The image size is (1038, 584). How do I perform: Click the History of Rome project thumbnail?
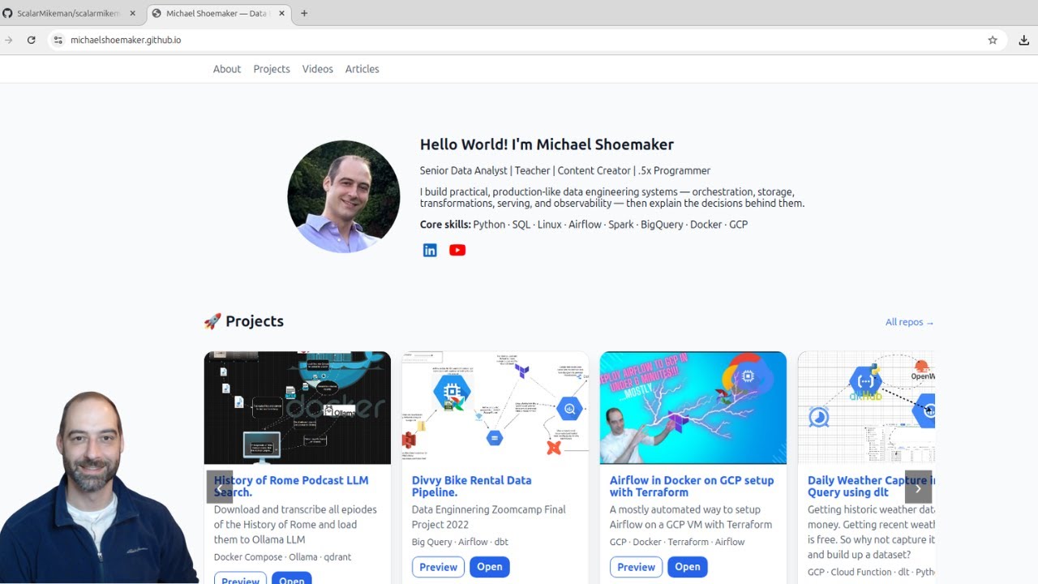coord(298,408)
